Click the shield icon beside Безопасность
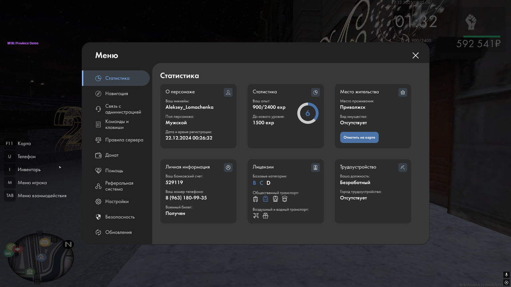511x287 pixels. pyautogui.click(x=98, y=217)
